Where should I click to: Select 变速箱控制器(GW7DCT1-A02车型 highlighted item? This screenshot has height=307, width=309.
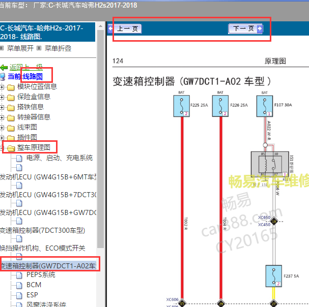(x=48, y=266)
